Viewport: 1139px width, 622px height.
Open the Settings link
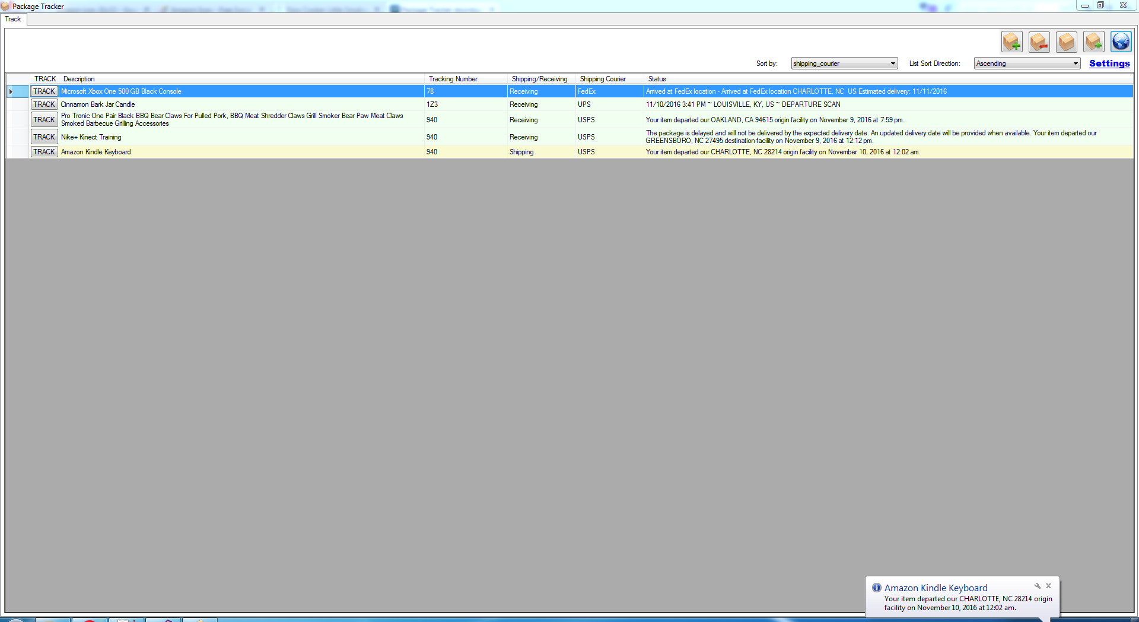(1109, 64)
